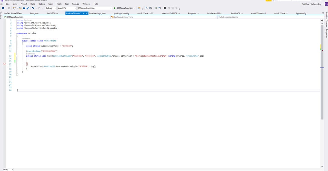Switch to the local.settings.json tab

tap(98, 13)
